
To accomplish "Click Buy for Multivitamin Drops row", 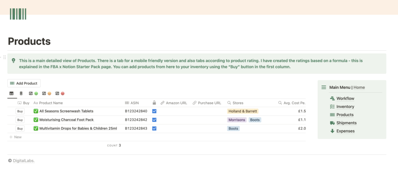I will (20, 128).
